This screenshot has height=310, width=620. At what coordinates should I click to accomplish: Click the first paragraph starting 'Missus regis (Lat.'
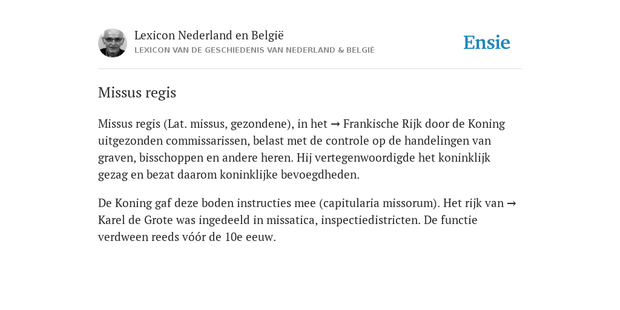[x=303, y=149]
